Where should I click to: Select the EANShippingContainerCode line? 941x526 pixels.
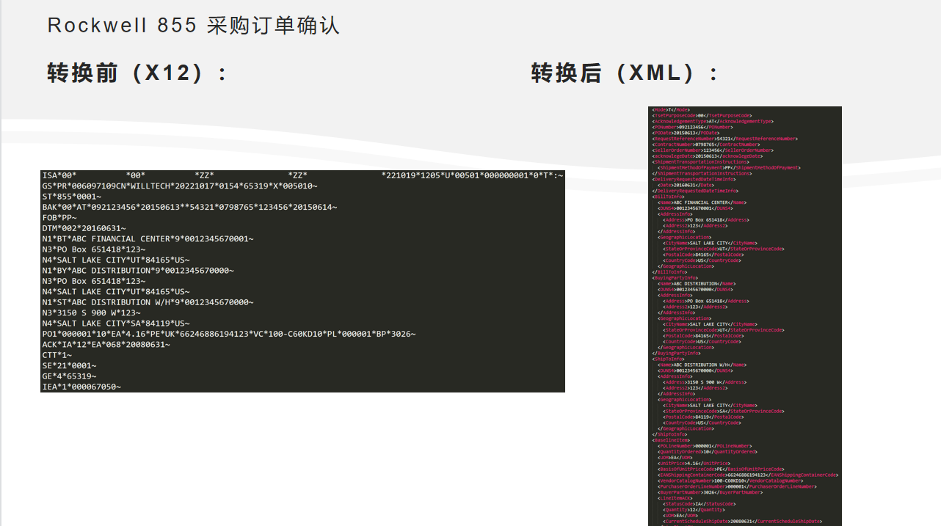tap(747, 475)
